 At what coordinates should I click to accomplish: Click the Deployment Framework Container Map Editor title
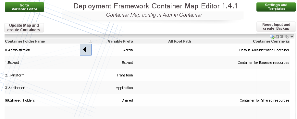point(155,6)
